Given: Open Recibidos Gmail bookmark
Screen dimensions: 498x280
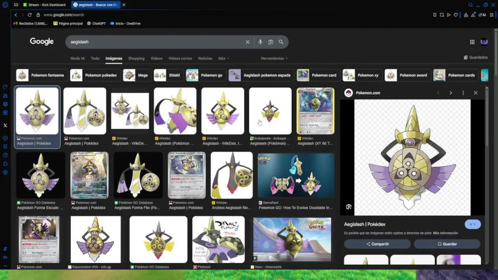Looking at the screenshot, I should [30, 24].
